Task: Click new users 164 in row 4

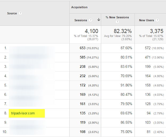Action: click(x=148, y=76)
